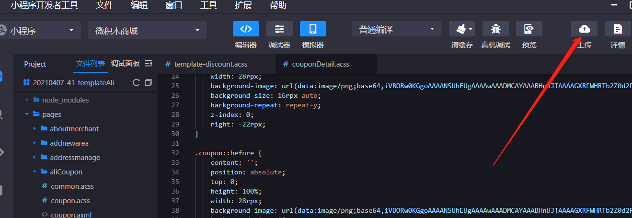The width and height of the screenshot is (632, 218).
Task: Open the 工具 menu
Action: click(x=208, y=6)
